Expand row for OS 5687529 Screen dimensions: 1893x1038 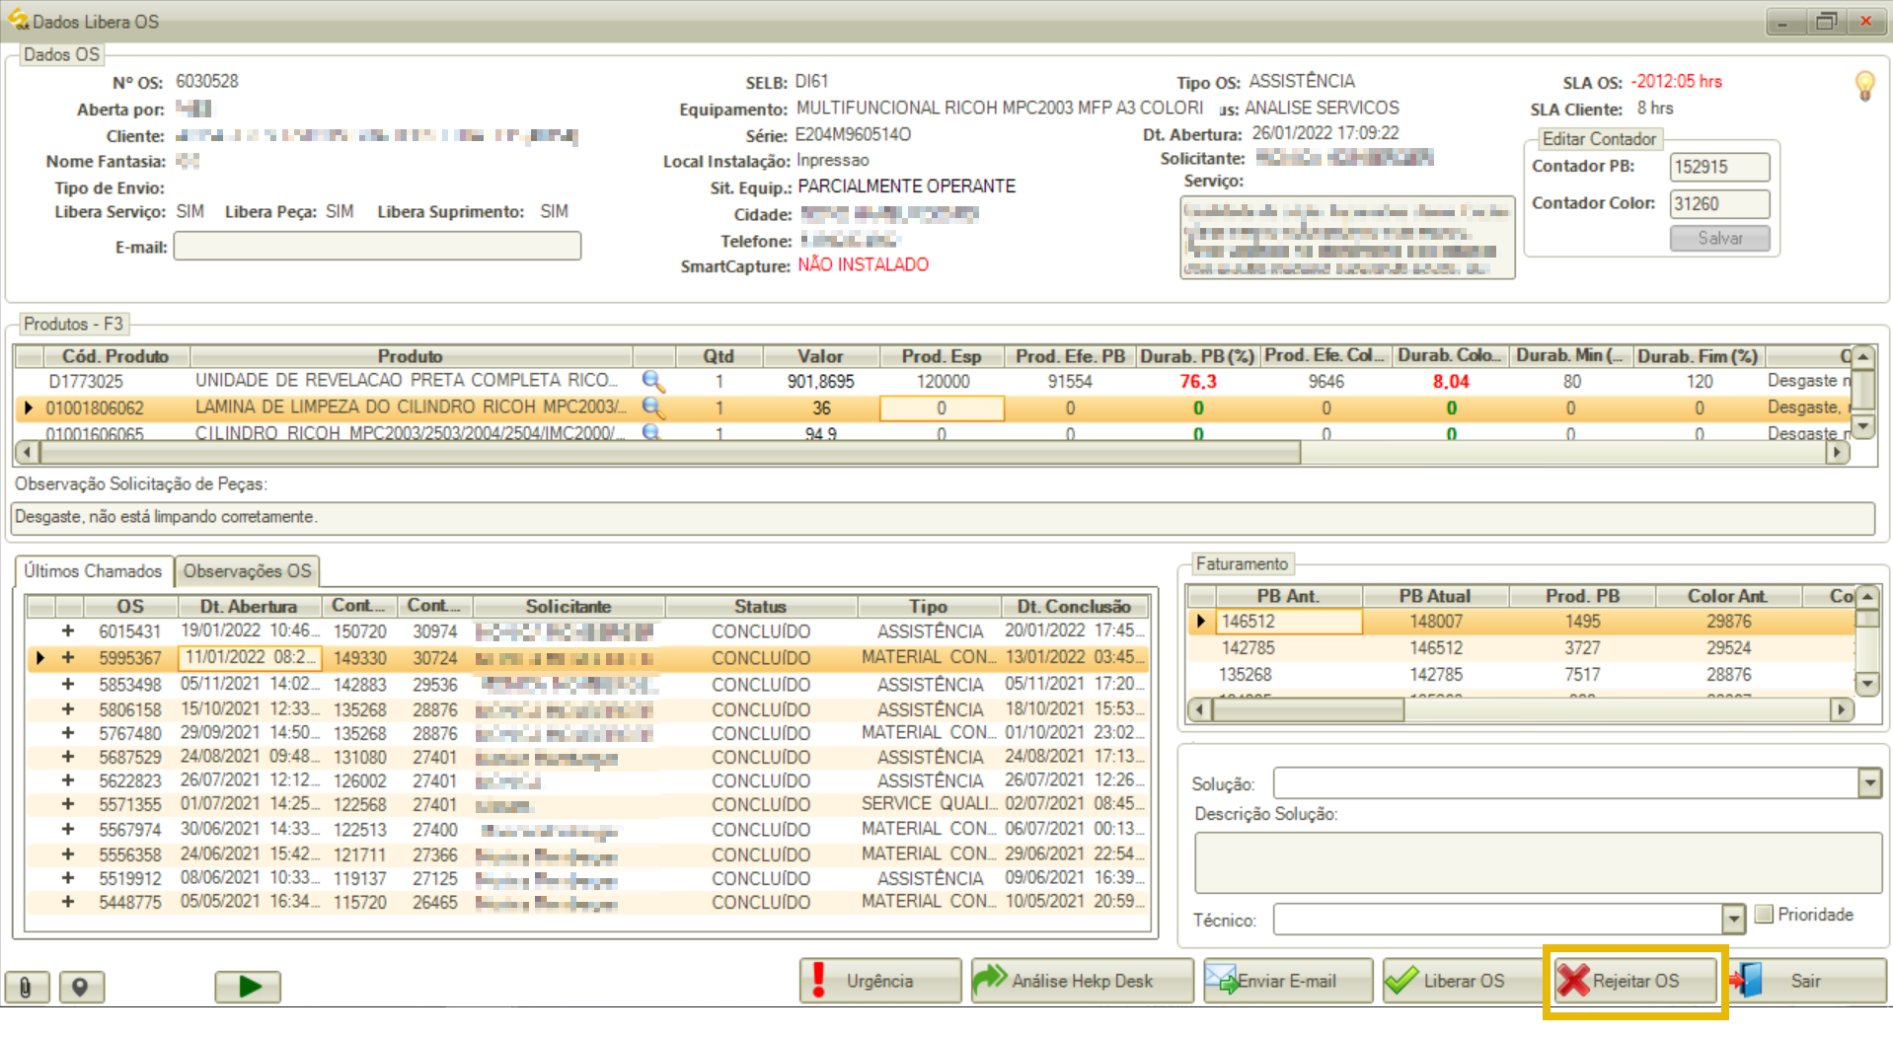68,757
